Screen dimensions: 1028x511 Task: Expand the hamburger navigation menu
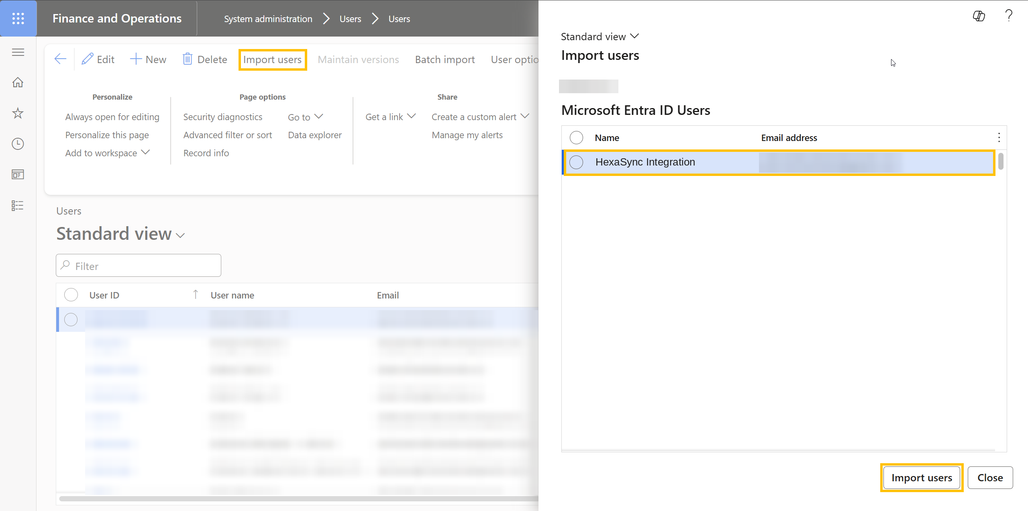[18, 52]
